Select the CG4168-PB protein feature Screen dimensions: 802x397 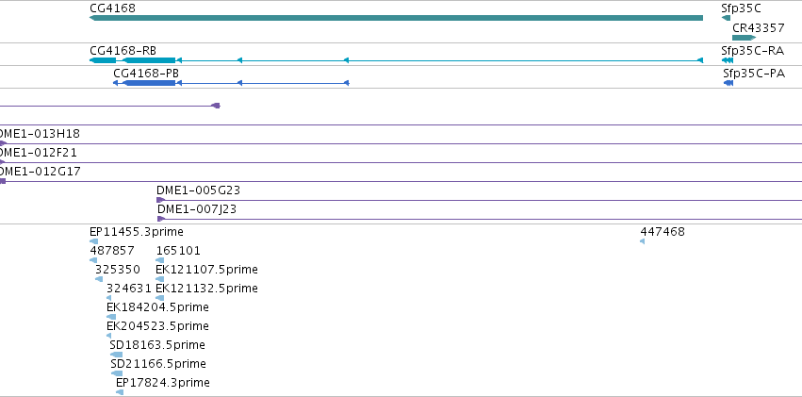(x=231, y=83)
